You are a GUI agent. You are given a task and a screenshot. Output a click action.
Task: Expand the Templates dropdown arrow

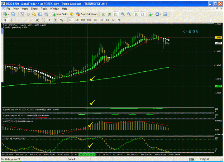[x=168, y=14]
